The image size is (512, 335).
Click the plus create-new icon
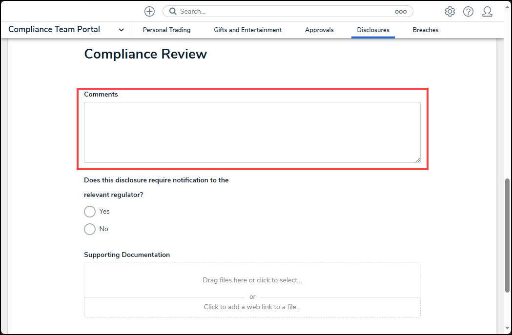(149, 11)
